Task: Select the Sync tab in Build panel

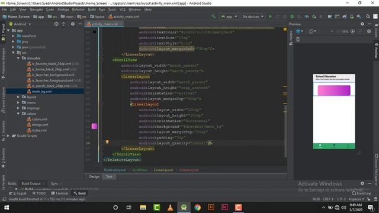Action: 54,183
